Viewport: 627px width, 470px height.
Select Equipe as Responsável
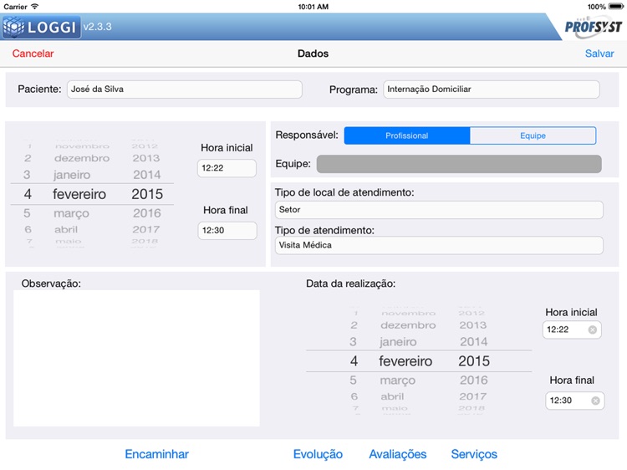click(533, 135)
